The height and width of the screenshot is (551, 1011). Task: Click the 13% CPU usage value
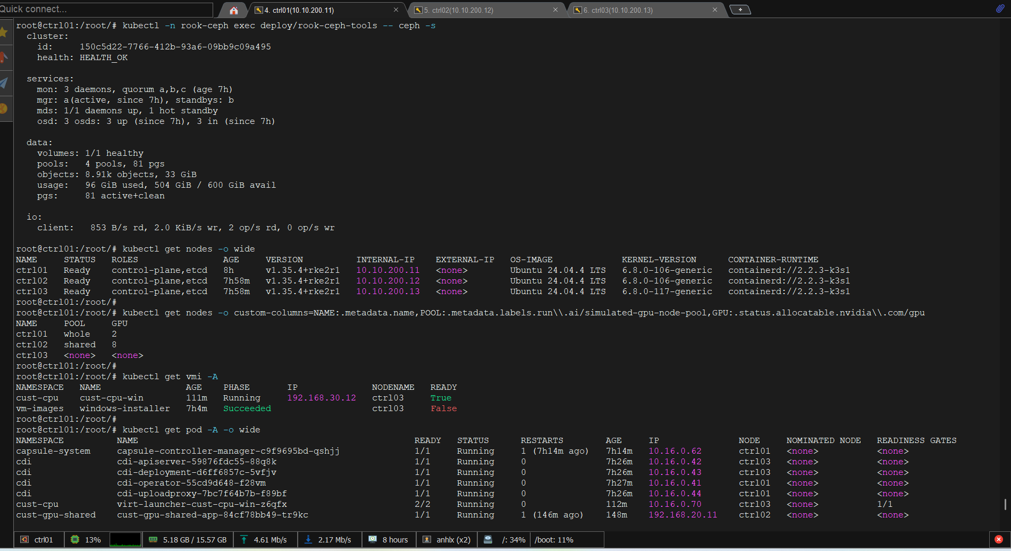tap(93, 540)
